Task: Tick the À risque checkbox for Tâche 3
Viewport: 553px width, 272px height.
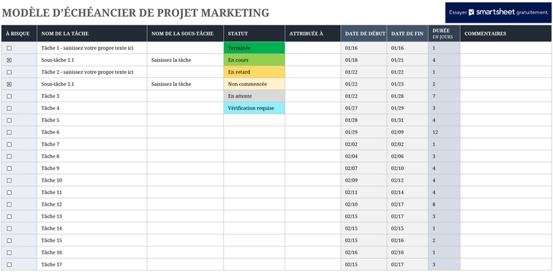Action: [x=10, y=96]
